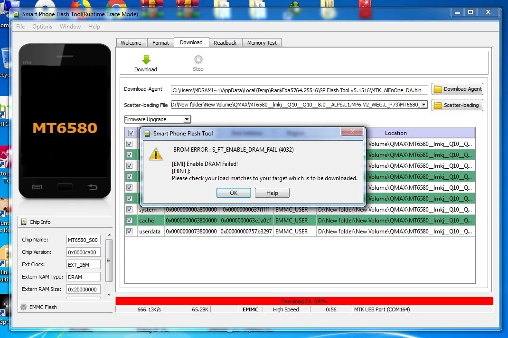Click the green Download arrow icon
This screenshot has width=508, height=338.
pos(146,60)
